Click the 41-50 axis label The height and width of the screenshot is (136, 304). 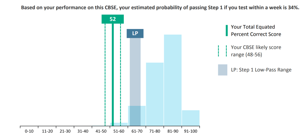tap(101, 131)
